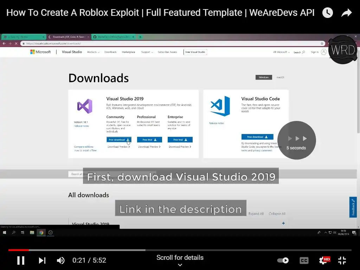
Task: Open Visual Studio Code Release notes
Action: pyautogui.click(x=217, y=123)
